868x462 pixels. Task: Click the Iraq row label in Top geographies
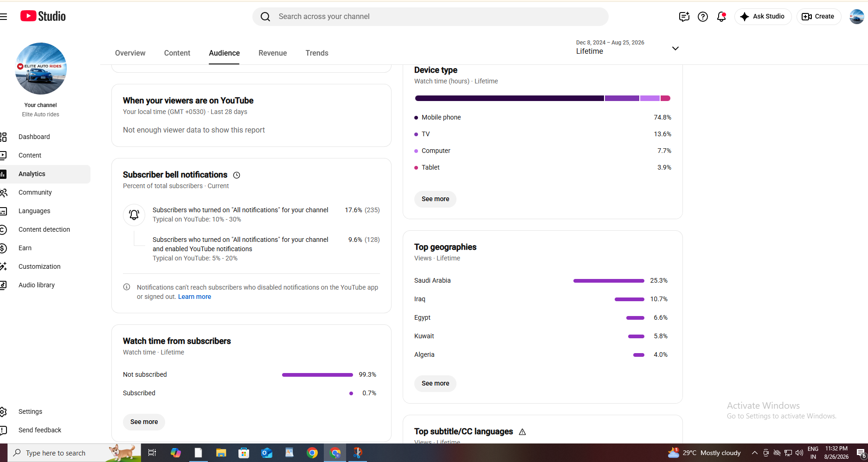pyautogui.click(x=420, y=299)
